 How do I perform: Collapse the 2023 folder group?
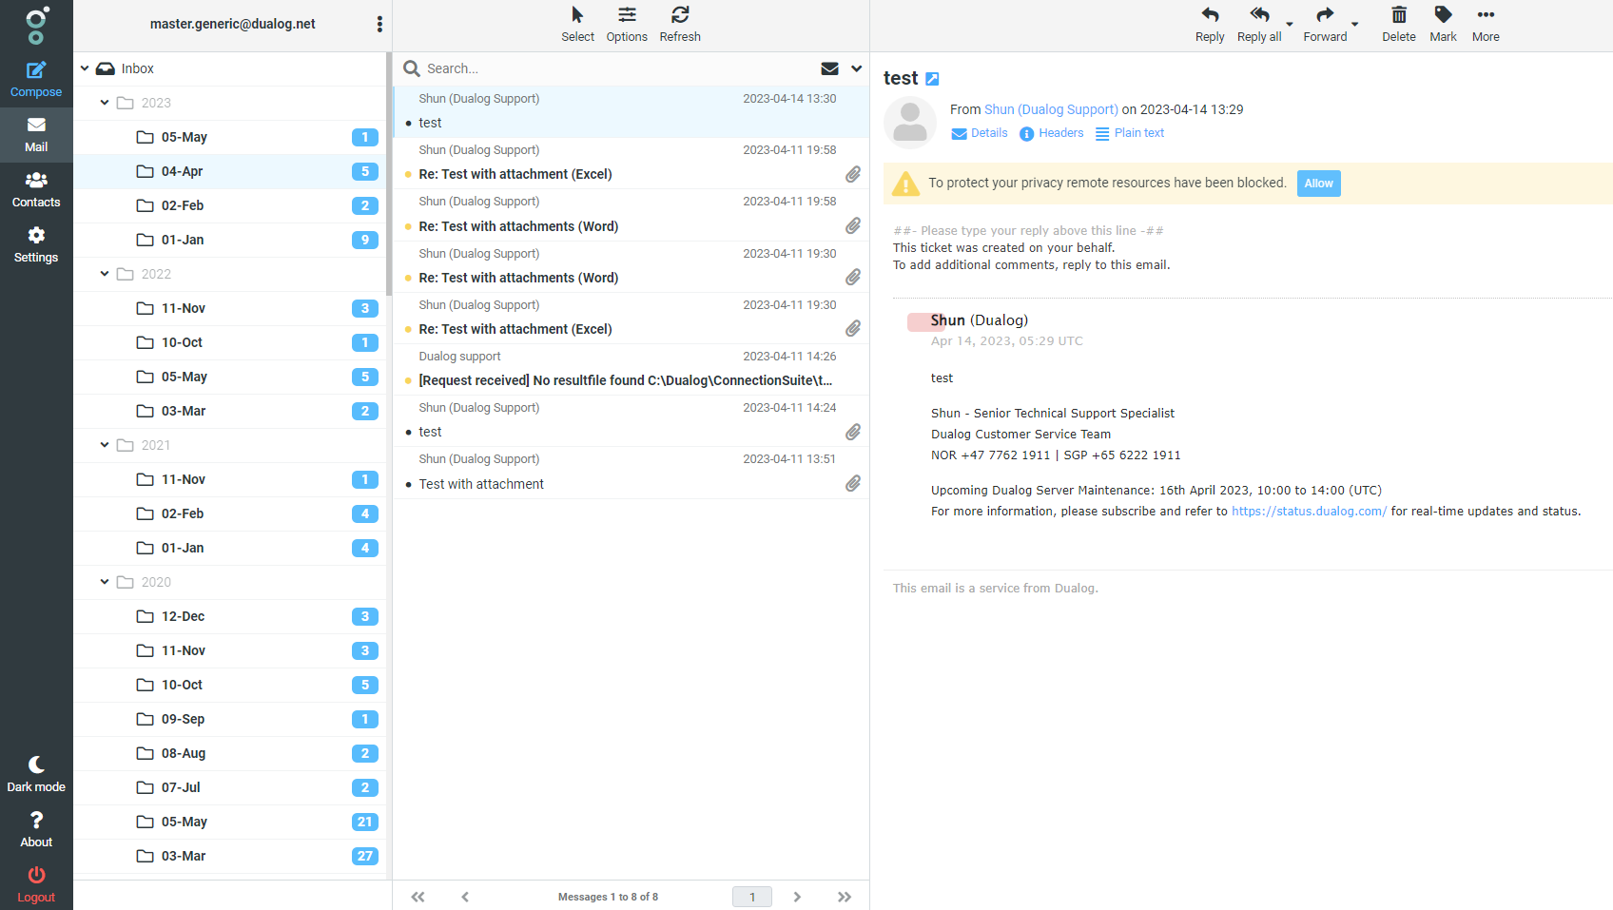[105, 103]
